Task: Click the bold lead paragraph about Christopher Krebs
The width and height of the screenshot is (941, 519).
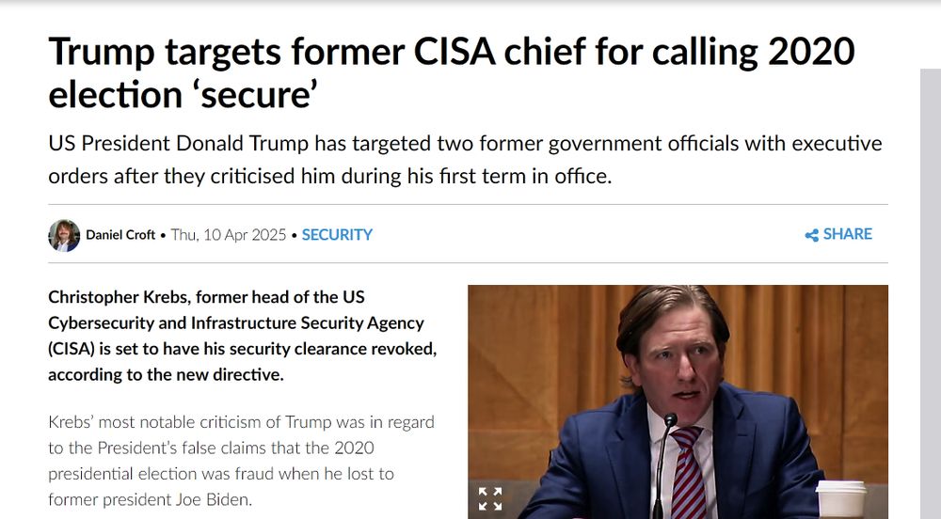Action: click(x=242, y=336)
